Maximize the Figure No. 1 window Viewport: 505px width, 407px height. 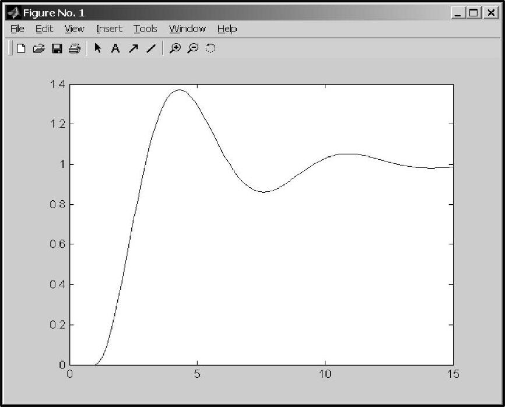click(474, 13)
